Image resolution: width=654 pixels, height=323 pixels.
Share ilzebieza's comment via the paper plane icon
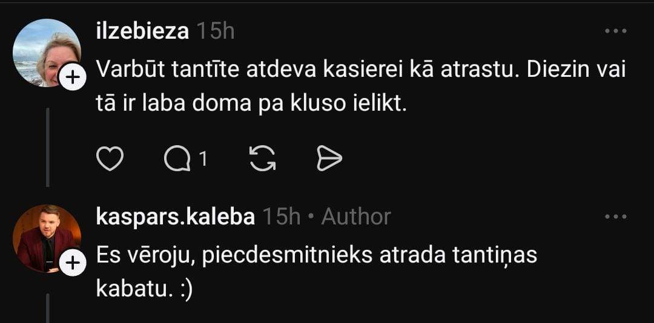(329, 158)
